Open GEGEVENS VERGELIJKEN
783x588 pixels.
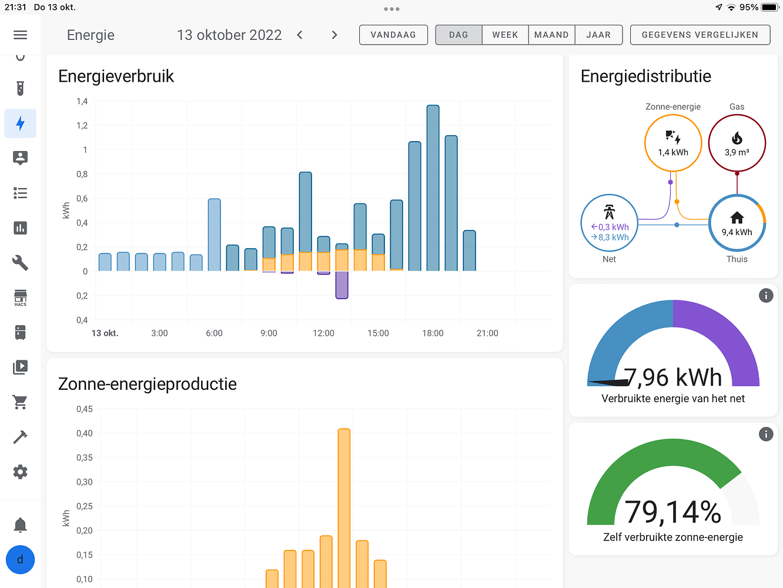coord(700,35)
